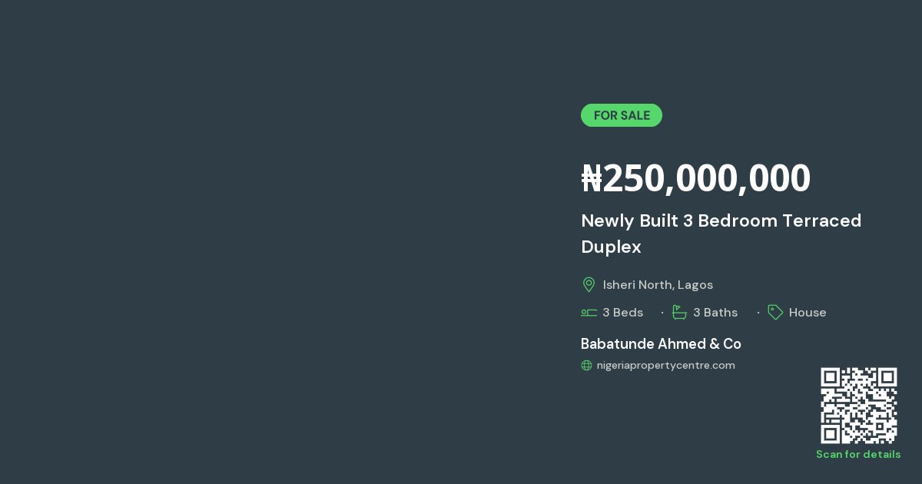Click the ₦250,000,000 price text
Viewport: 922px width, 484px height.
click(695, 178)
